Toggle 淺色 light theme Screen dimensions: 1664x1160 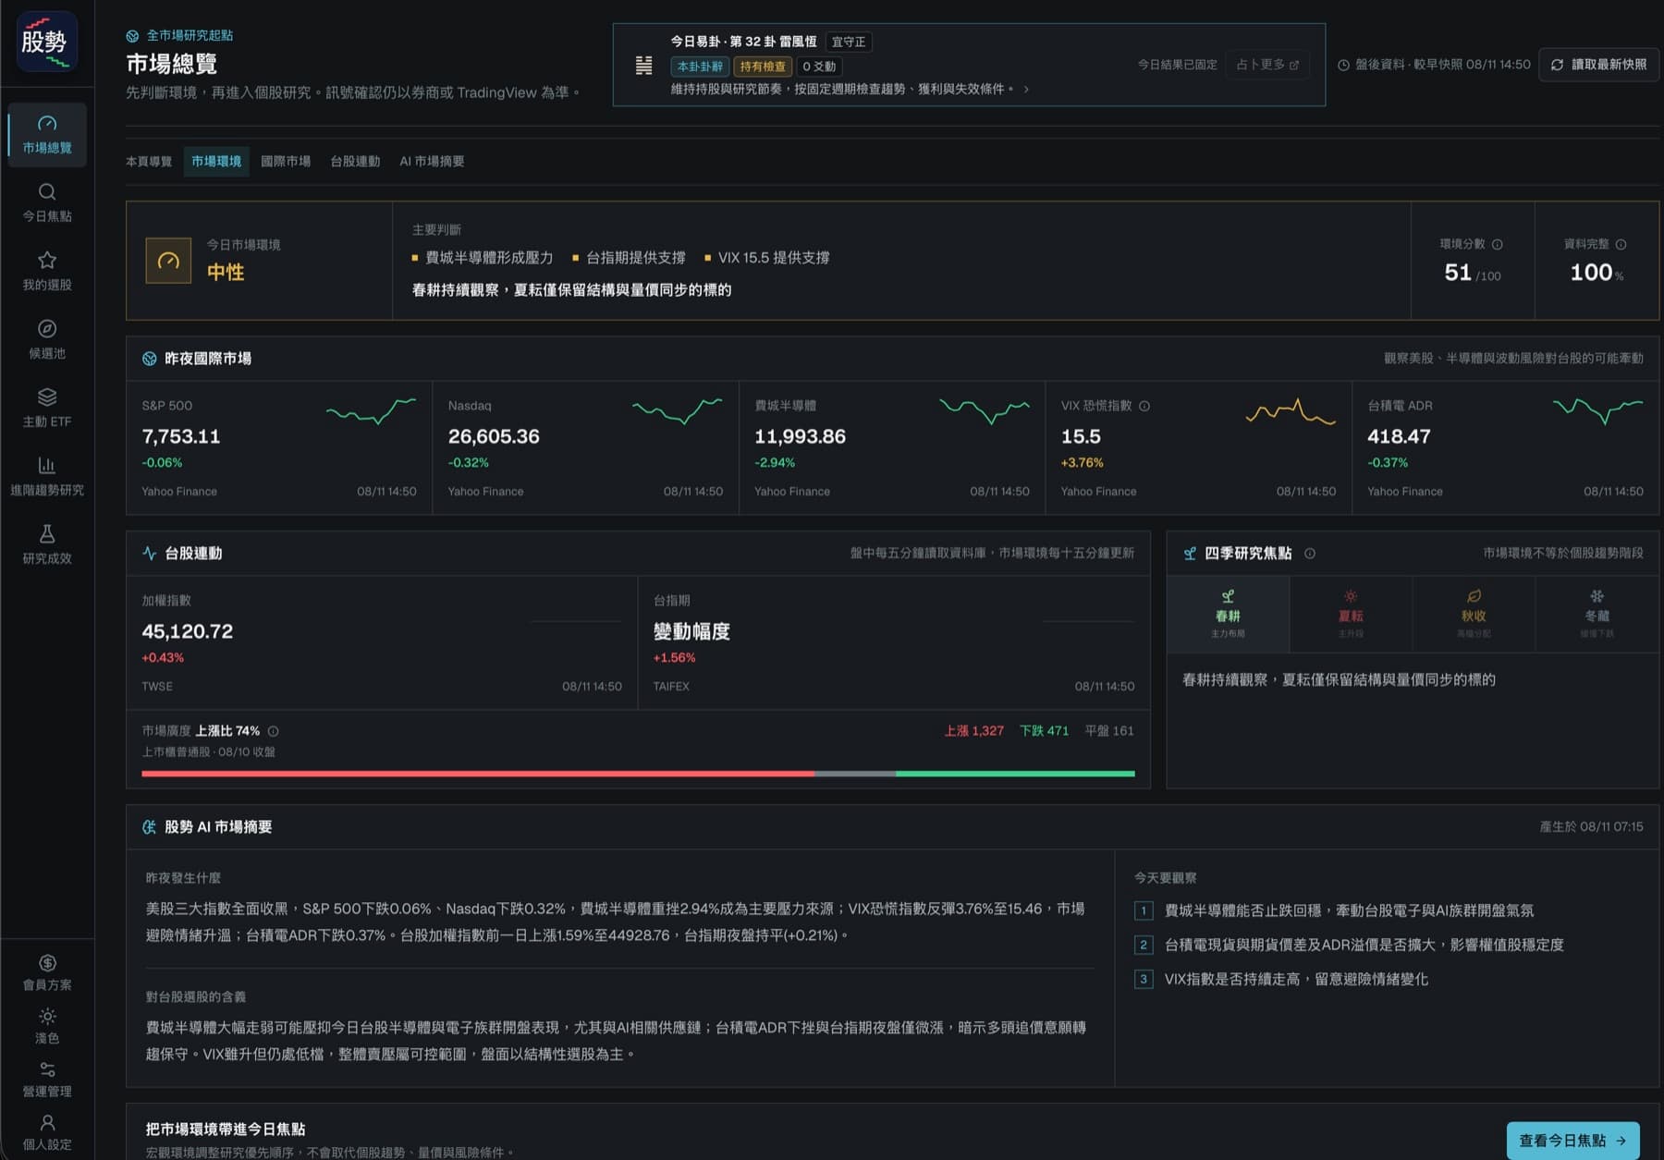47,1026
